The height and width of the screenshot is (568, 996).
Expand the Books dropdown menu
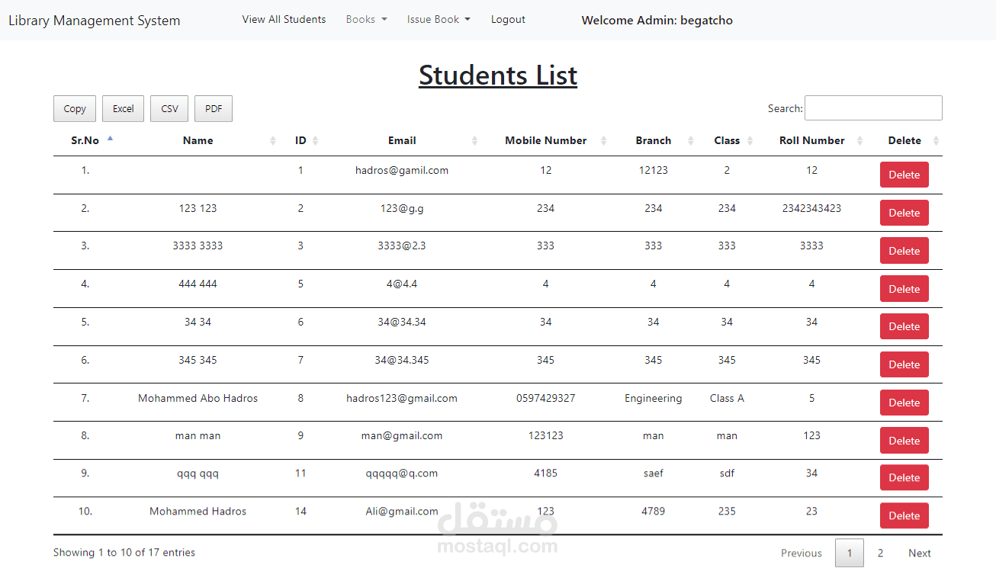click(x=366, y=20)
